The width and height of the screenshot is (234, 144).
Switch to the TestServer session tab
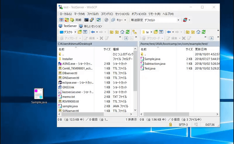(x=68, y=26)
